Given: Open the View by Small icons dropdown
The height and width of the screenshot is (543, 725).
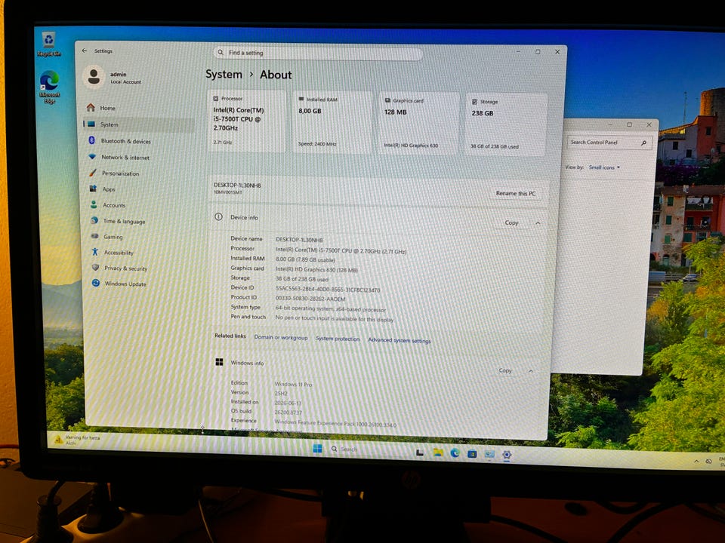Looking at the screenshot, I should coord(604,167).
